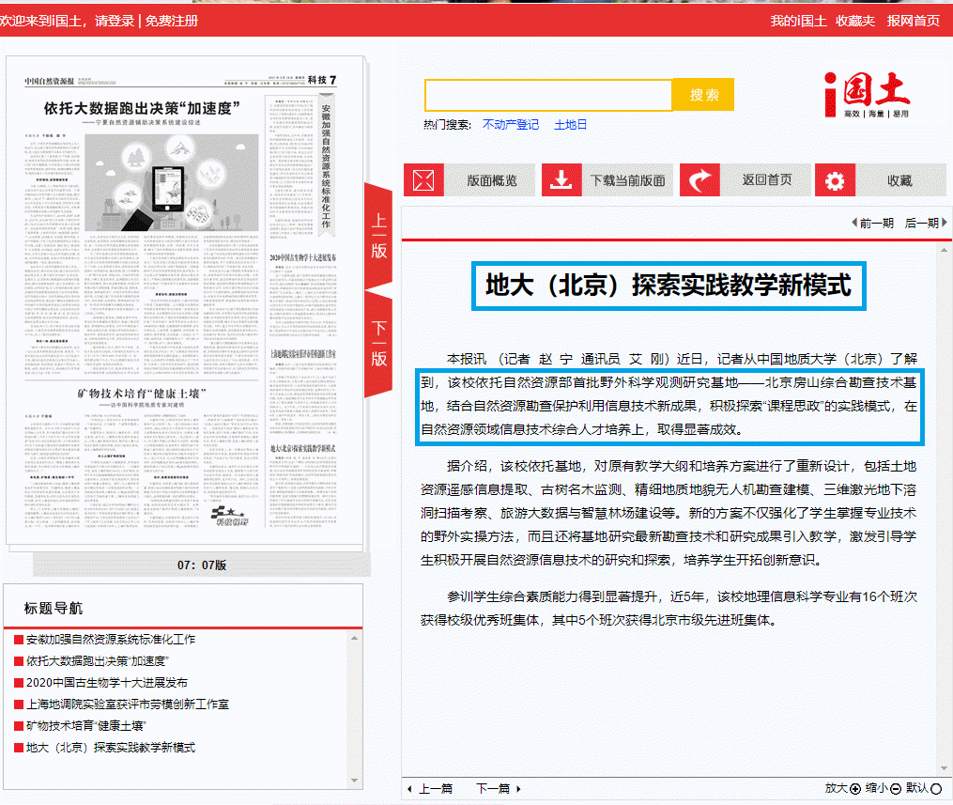Zoom in text with 放大 plus icon

(x=855, y=788)
